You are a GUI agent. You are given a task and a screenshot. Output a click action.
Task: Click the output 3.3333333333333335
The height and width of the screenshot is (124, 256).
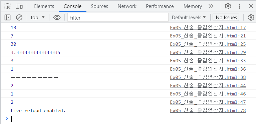tap(35, 52)
